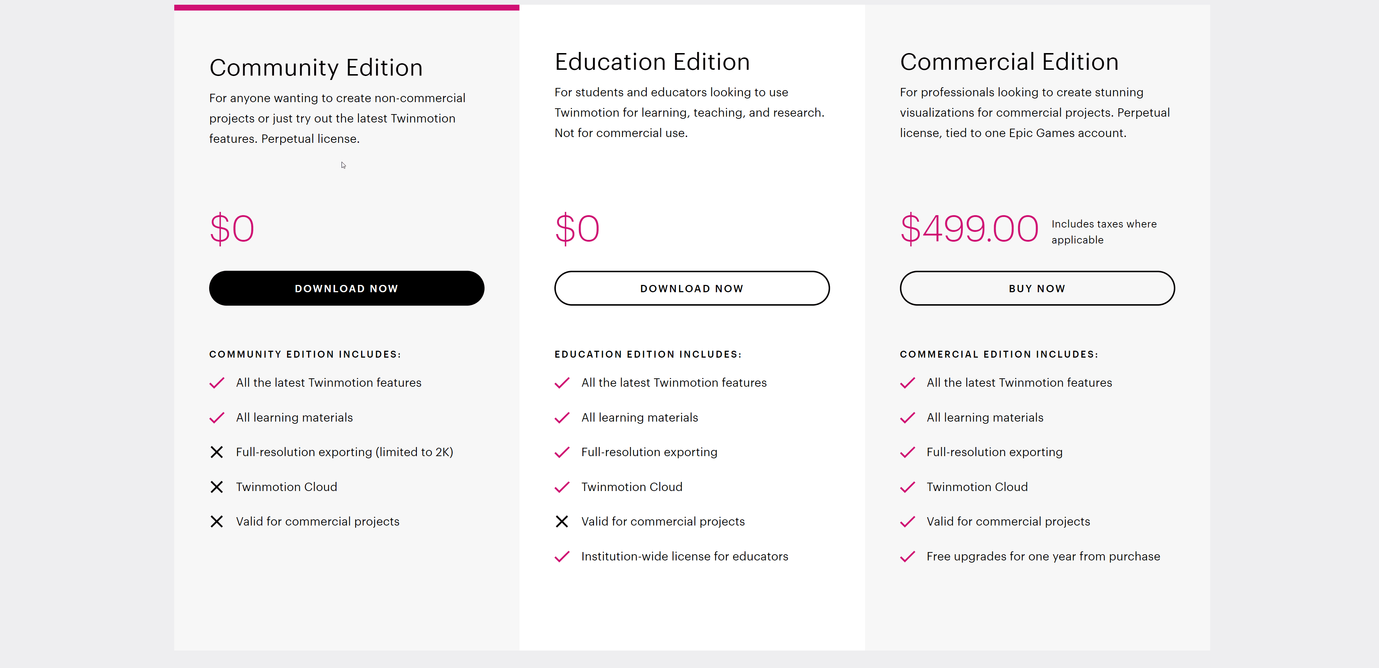Click Includes taxes where applicable note
The image size is (1379, 668).
pos(1103,232)
